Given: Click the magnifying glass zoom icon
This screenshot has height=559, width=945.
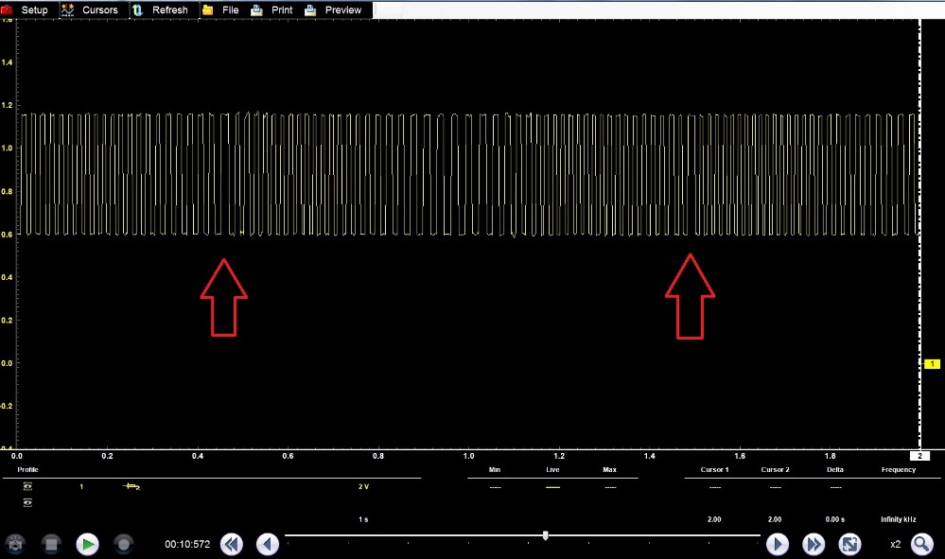Looking at the screenshot, I should pos(921,544).
